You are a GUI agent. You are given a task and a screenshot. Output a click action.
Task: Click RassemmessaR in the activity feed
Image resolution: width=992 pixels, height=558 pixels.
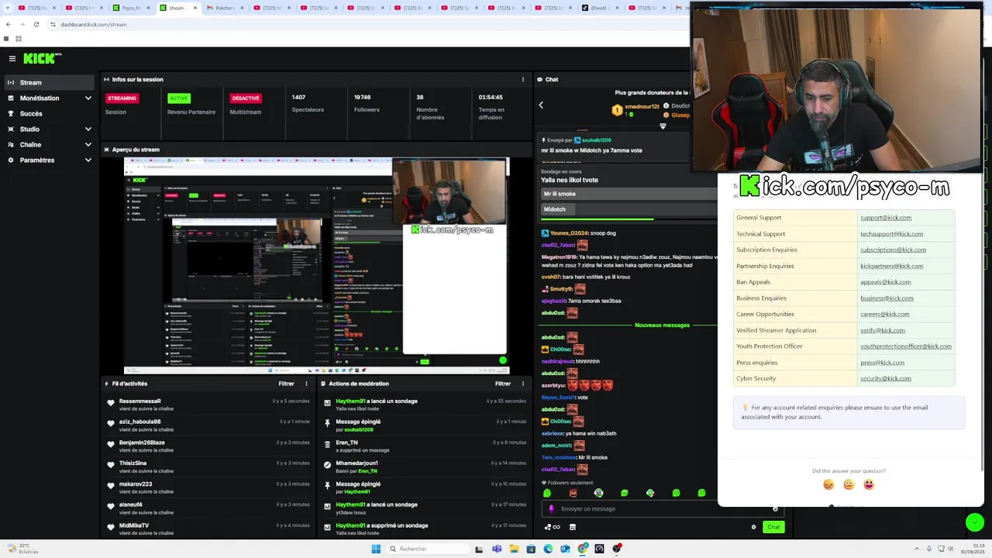coord(140,401)
